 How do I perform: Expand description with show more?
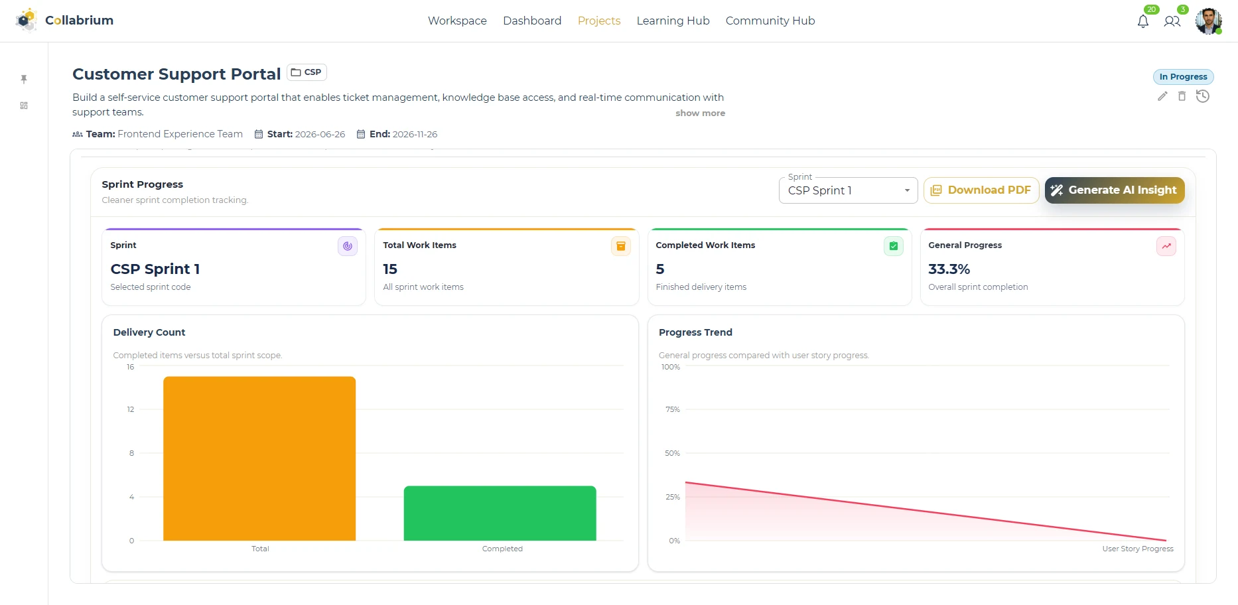coord(700,113)
